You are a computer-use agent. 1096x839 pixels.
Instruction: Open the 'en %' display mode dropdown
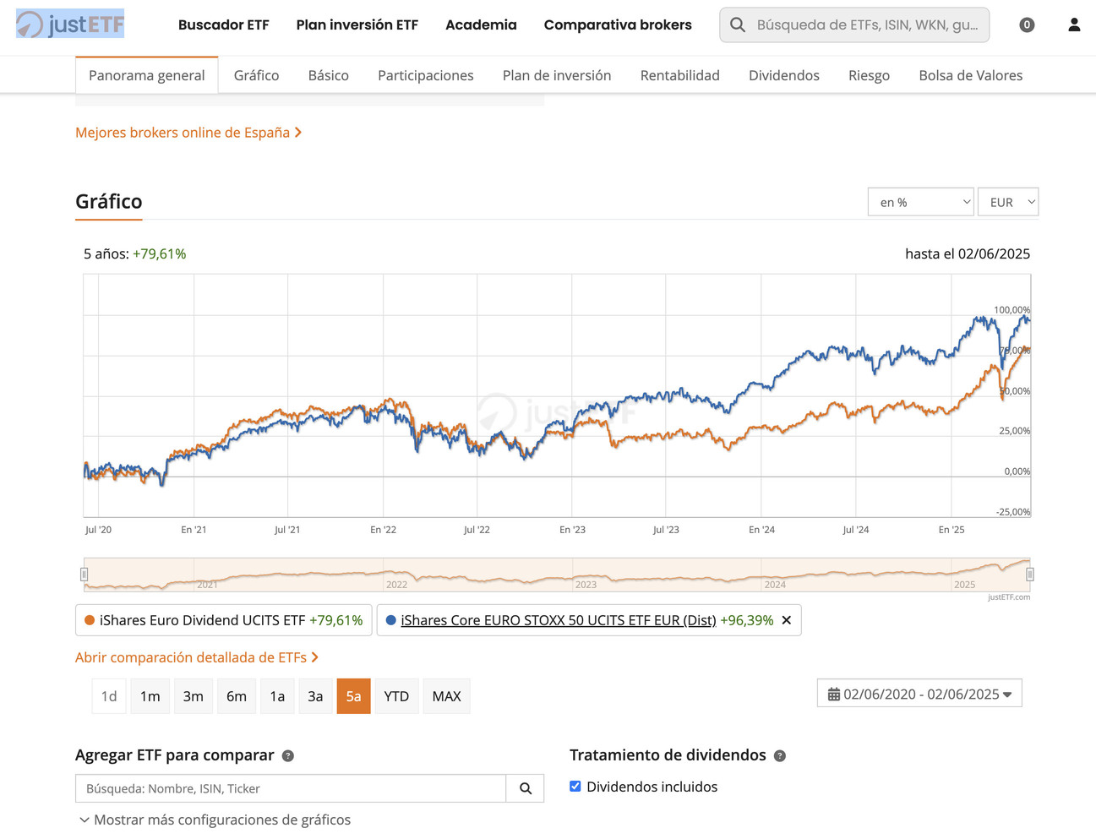click(921, 202)
